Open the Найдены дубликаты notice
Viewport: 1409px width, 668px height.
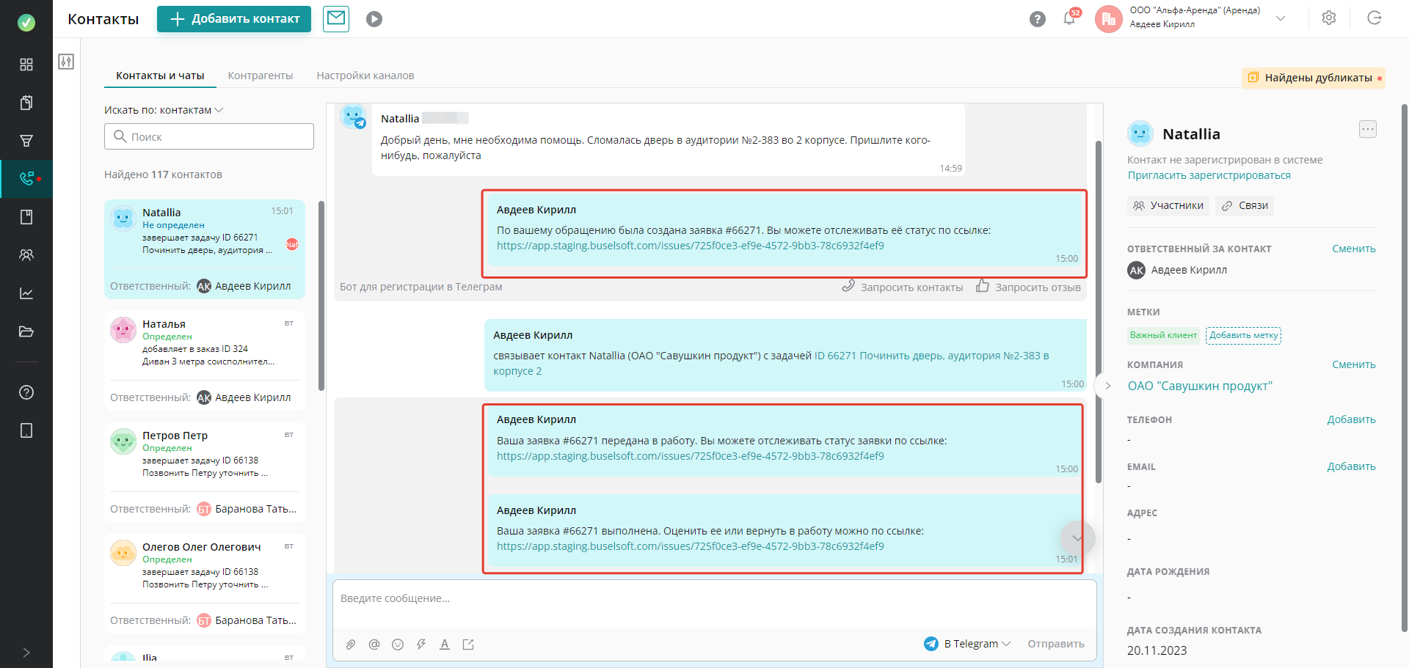pyautogui.click(x=1313, y=78)
